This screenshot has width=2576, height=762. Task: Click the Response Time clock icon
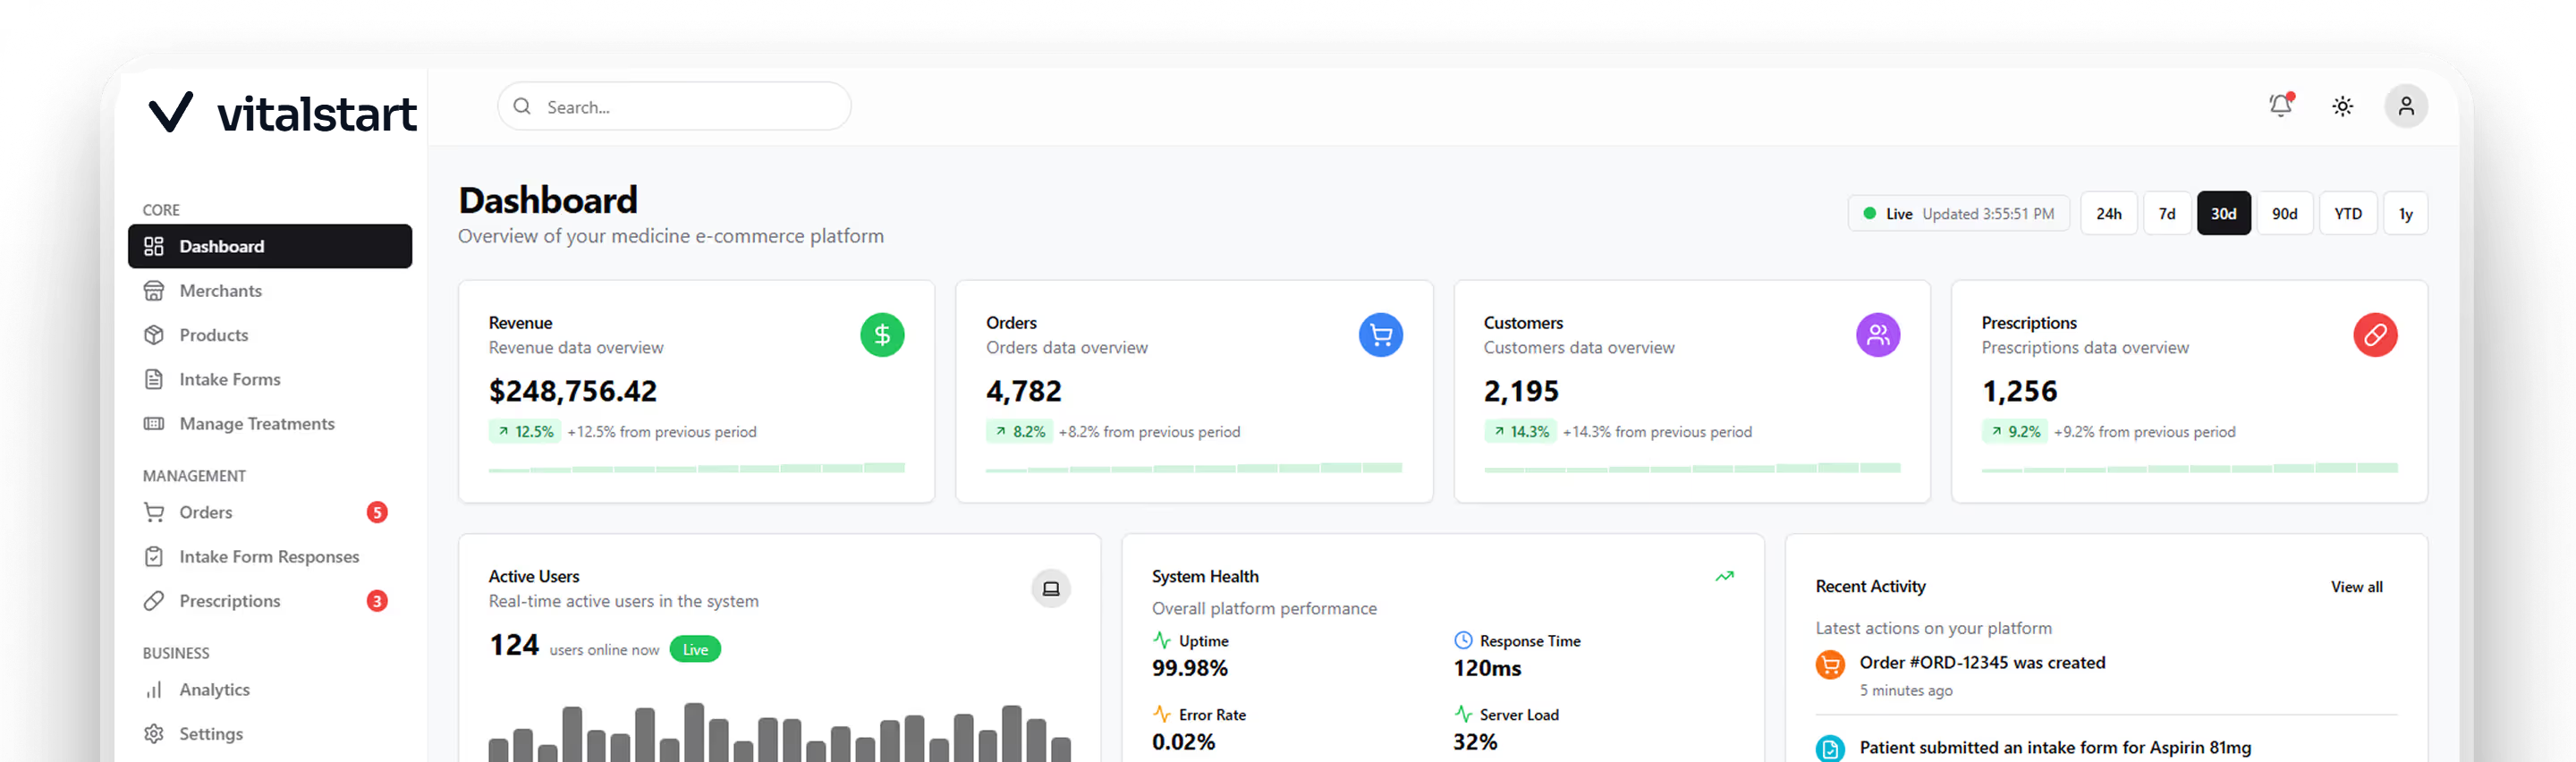[x=1463, y=640]
